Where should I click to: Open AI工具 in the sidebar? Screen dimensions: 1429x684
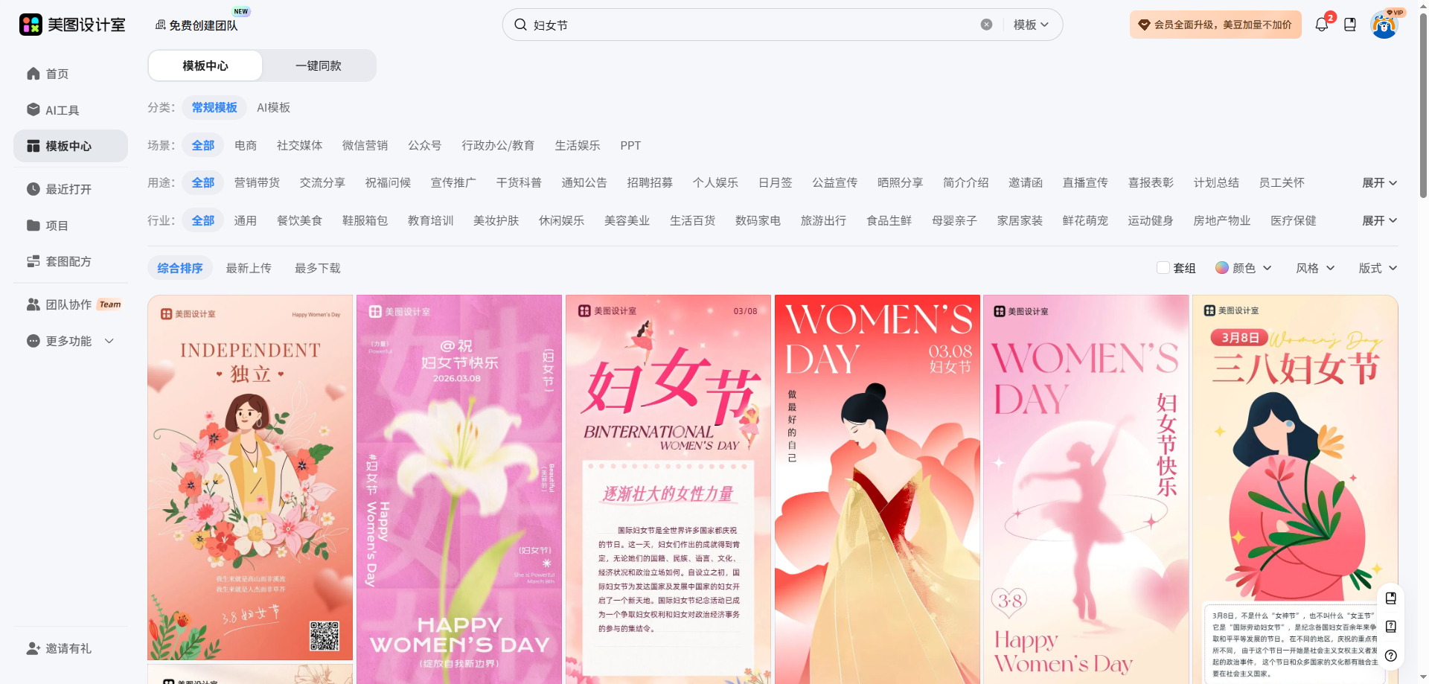coord(62,110)
